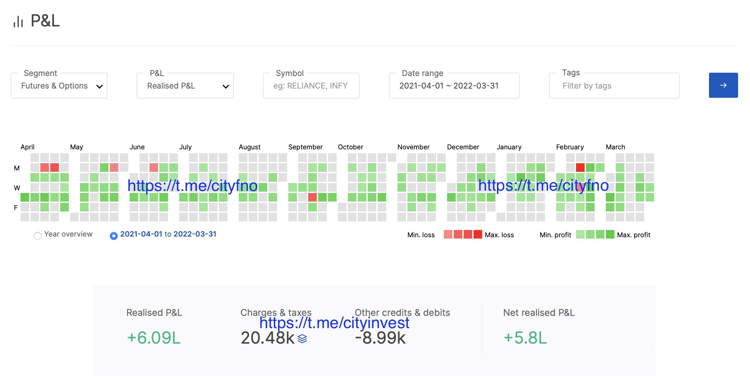
Task: Click the bright red February heatmap cell
Action: [x=580, y=168]
